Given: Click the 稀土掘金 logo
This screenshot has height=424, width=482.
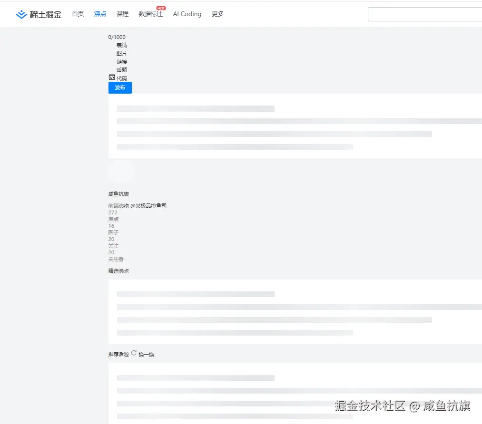Looking at the screenshot, I should click(x=39, y=14).
